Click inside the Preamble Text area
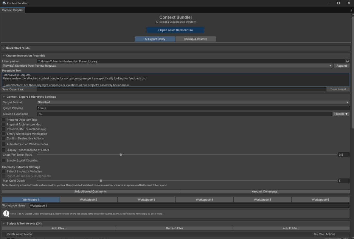Screen dimensions: 354x239 coord(176,80)
